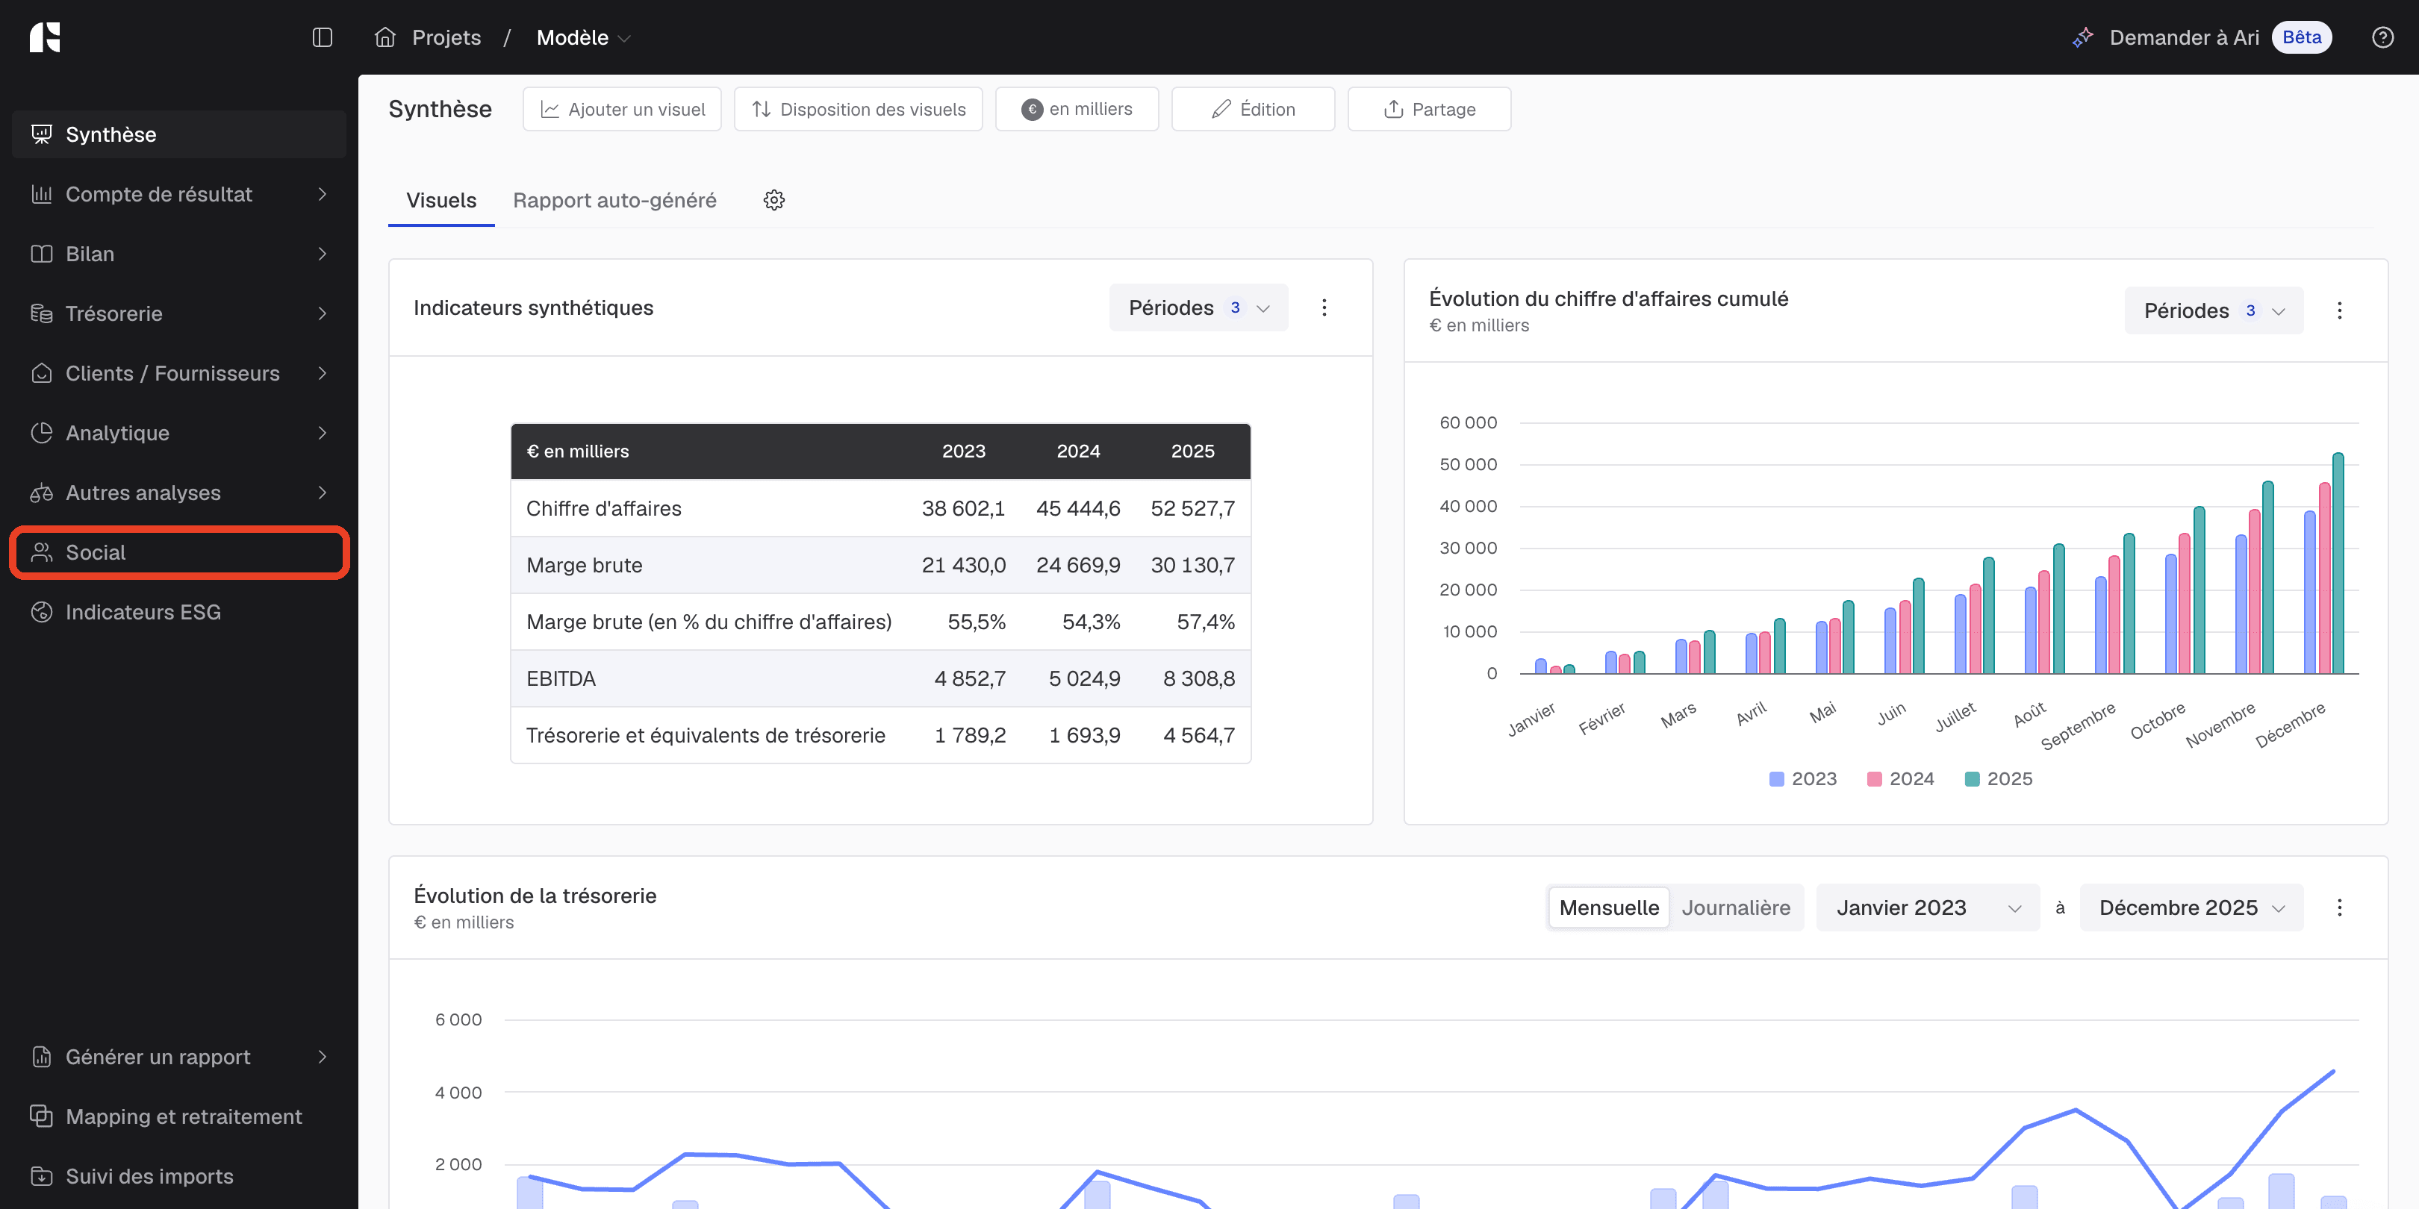Viewport: 2419px width, 1209px height.
Task: Open Évolution de la trésorerie options menu
Action: click(2339, 907)
